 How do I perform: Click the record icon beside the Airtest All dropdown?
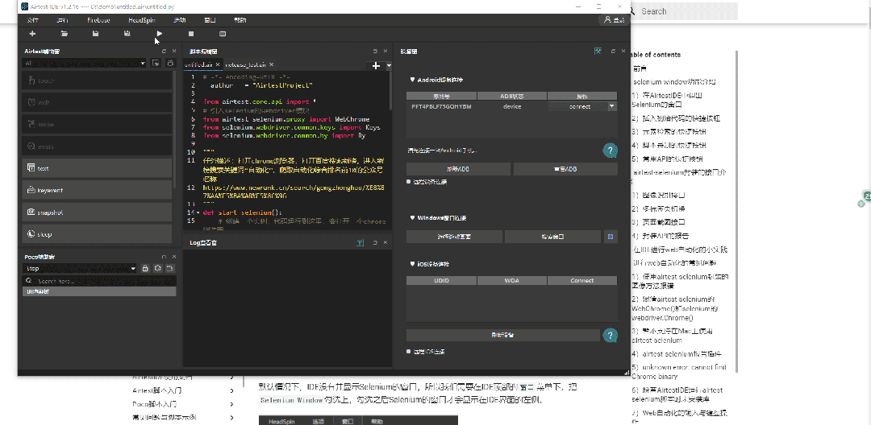point(156,63)
